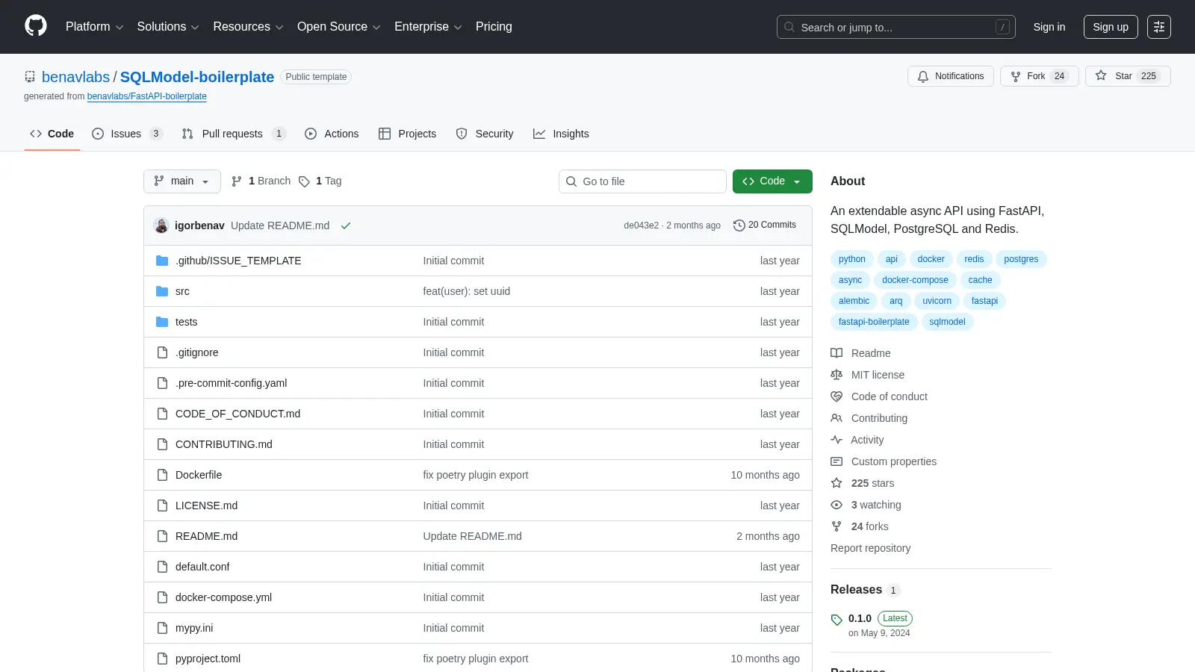Open the CONTRIBUTING.md file
1195x672 pixels.
click(x=224, y=444)
